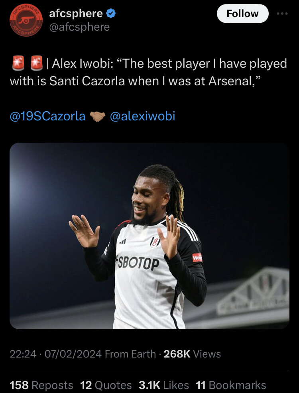Show the 12 Quotes list
This screenshot has height=393, width=299.
(x=106, y=385)
